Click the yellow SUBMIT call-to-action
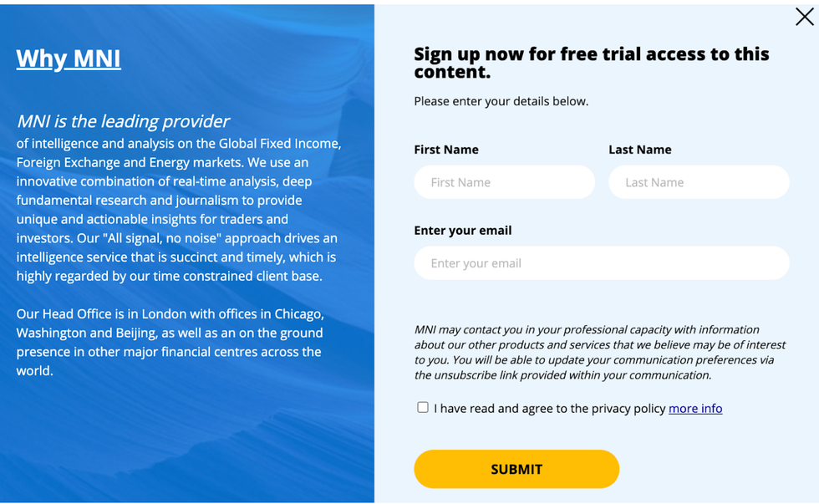This screenshot has width=819, height=504. 516,469
